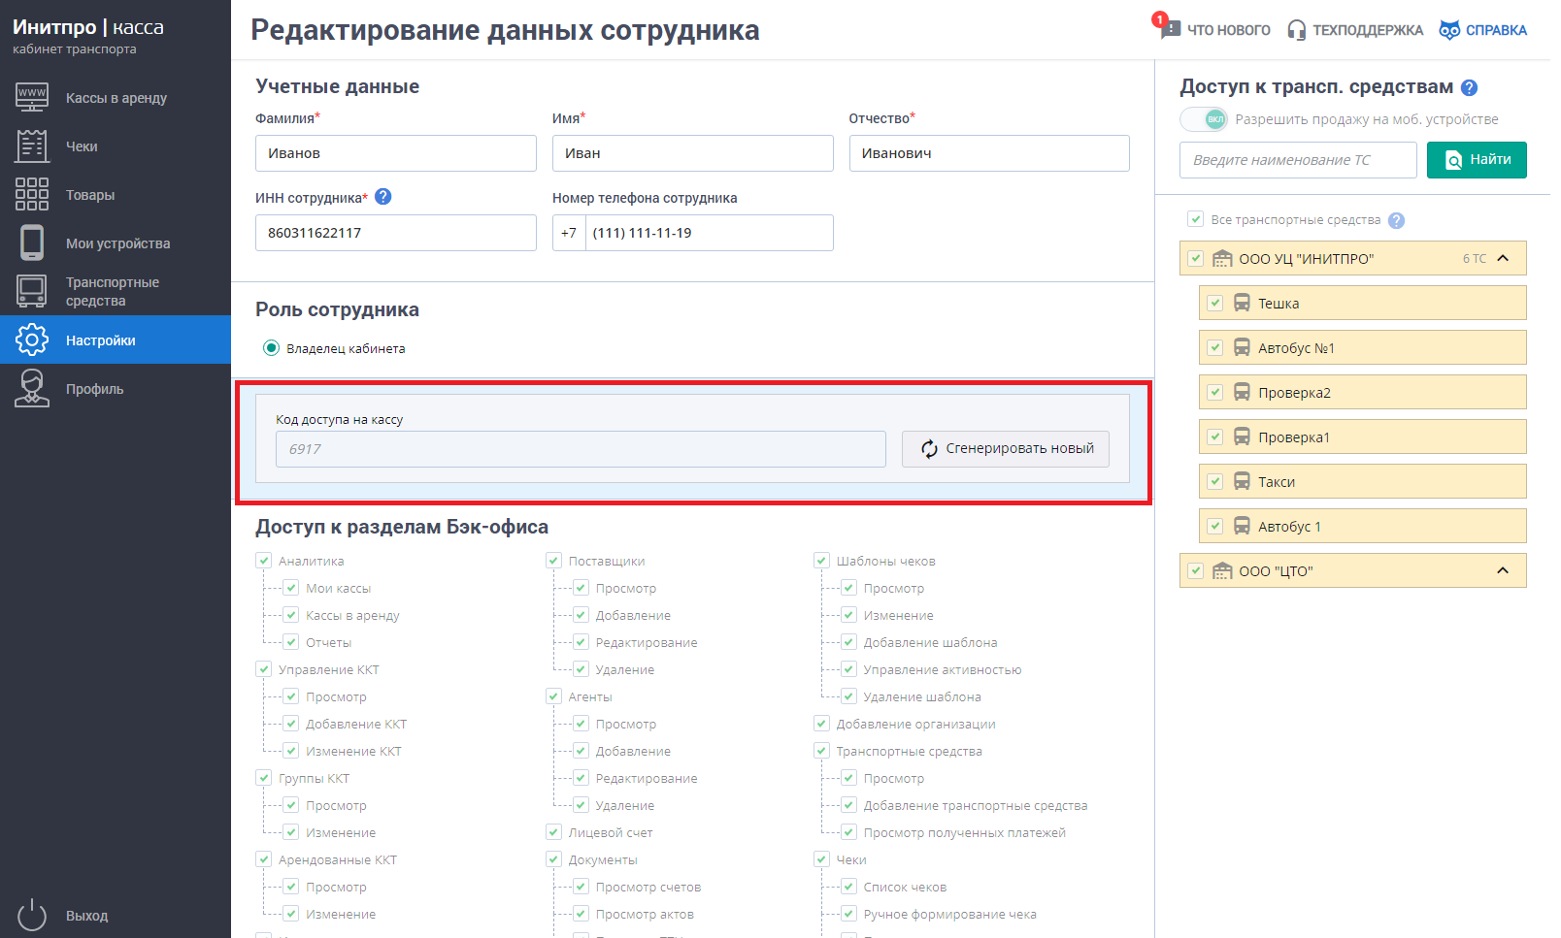This screenshot has height=938, width=1561.
Task: Toggle the Лицевой счет checkbox
Action: pyautogui.click(x=553, y=832)
